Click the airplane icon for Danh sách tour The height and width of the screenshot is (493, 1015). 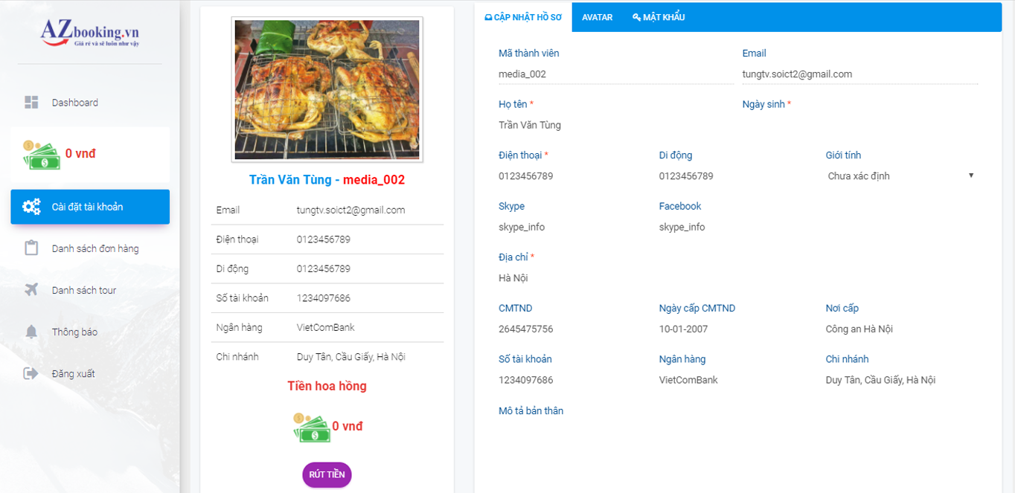[31, 290]
